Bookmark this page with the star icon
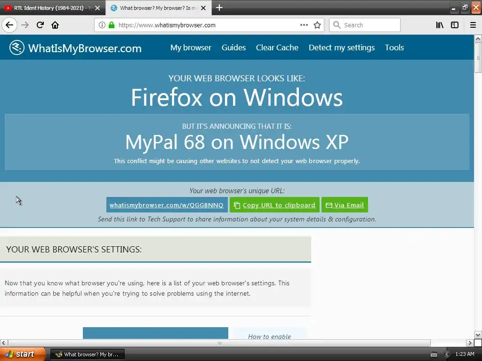The height and width of the screenshot is (361, 482). coord(317,25)
